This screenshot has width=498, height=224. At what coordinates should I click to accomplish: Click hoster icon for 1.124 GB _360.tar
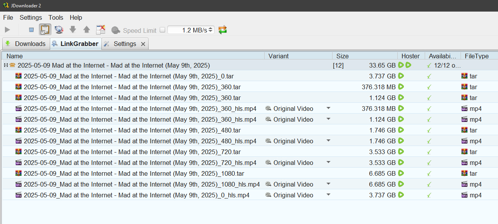pyautogui.click(x=401, y=97)
